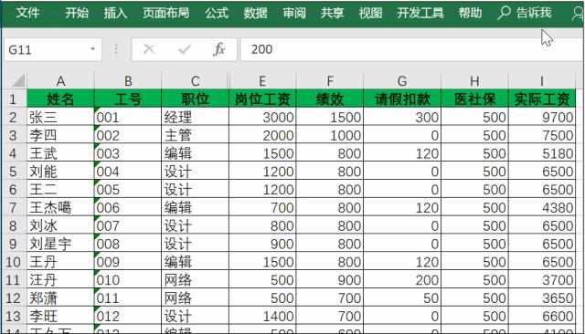Image resolution: width=585 pixels, height=334 pixels.
Task: Select the cell containing 郑潇
Action: pos(60,297)
